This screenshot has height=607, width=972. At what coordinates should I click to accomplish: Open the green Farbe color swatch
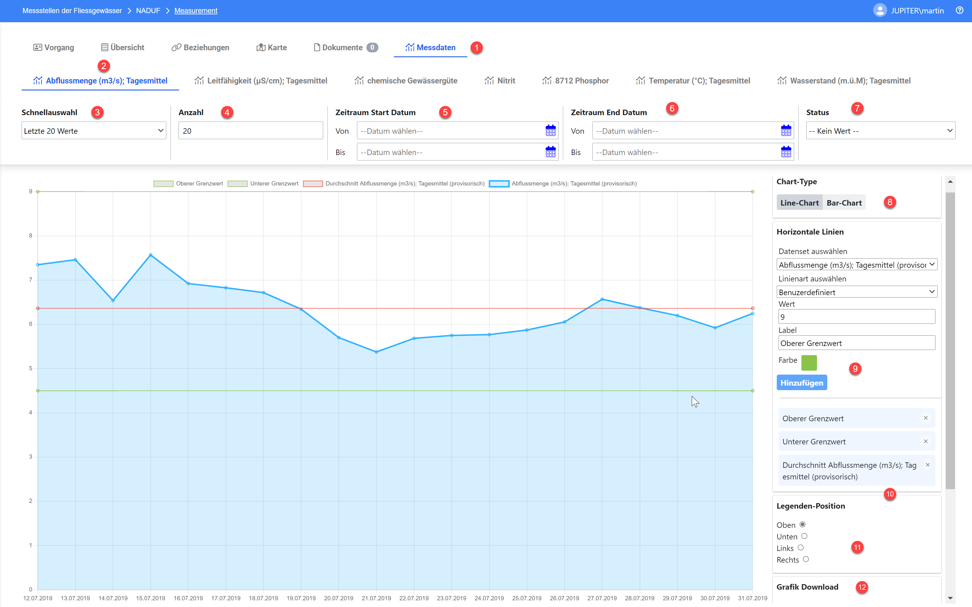(809, 362)
